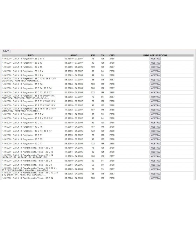Click MOSTRA for Furgonato 50 C 11
Screen dimensions: 196x229
tap(155, 135)
